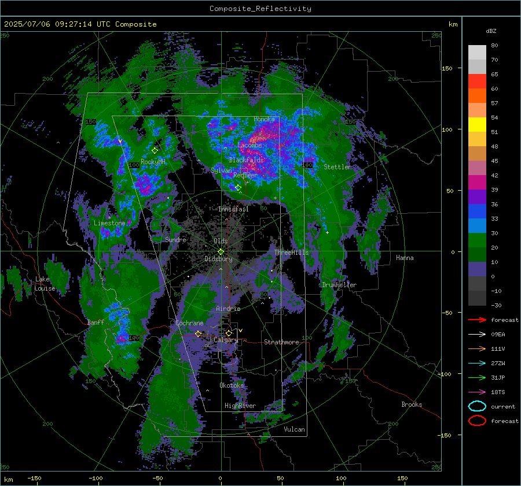Image resolution: width=521 pixels, height=486 pixels.
Task: Click the dark orange swatch near 60 dBZ
Action: [477, 95]
